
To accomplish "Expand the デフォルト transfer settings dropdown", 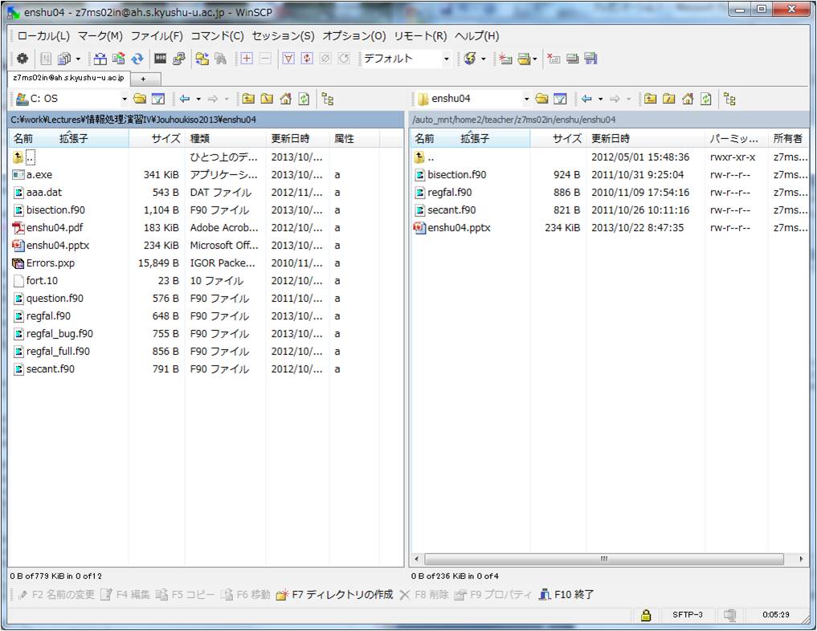I will tap(447, 59).
